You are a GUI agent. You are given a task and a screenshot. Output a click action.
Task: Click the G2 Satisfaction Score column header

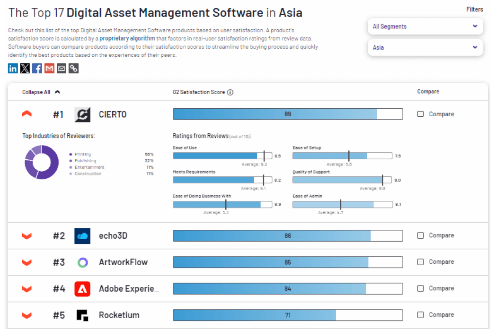[199, 92]
